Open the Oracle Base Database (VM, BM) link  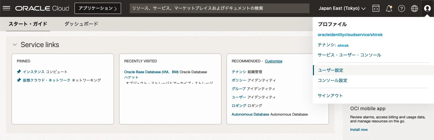pos(151,72)
